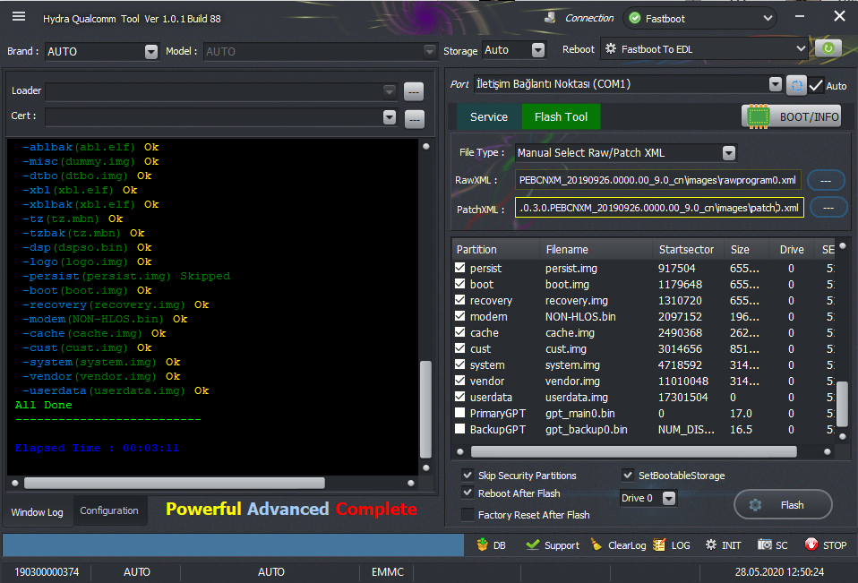Screen dimensions: 858x583
Task: Click into the RawXML path field
Action: [657, 180]
